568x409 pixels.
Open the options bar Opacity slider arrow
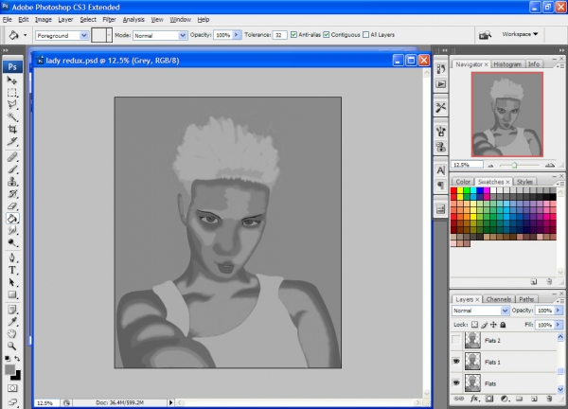237,35
